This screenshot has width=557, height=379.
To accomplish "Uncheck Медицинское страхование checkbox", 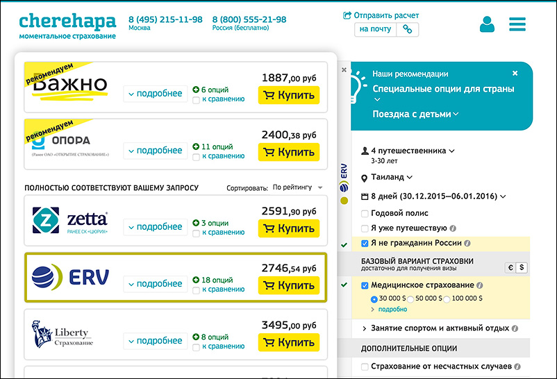I will (x=365, y=285).
